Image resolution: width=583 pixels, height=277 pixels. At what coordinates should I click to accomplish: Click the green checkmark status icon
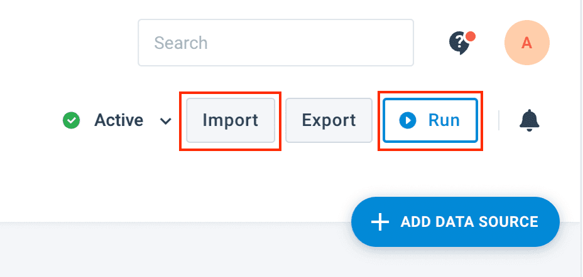click(x=72, y=120)
